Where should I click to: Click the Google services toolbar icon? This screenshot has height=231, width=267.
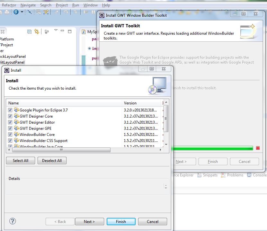[16, 12]
